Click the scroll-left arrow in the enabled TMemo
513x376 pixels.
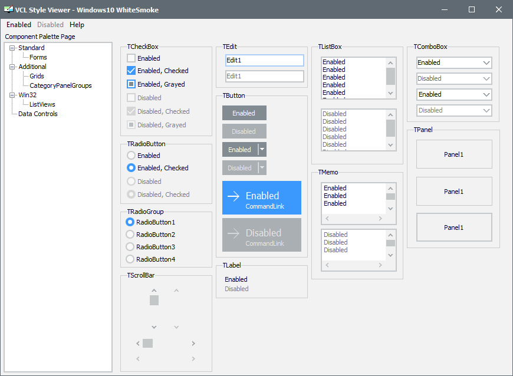click(x=327, y=219)
